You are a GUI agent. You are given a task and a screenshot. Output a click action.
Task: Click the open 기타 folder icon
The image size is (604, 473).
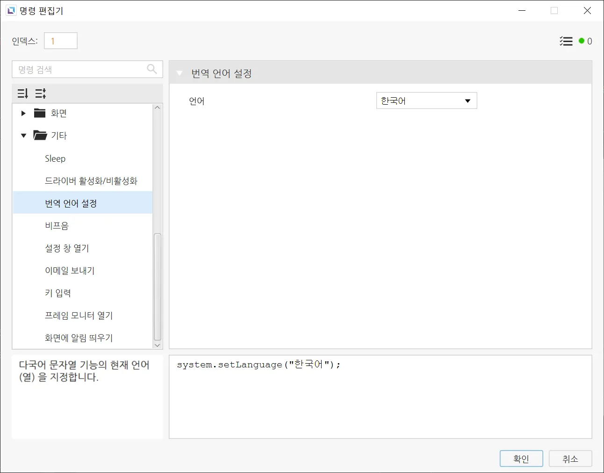pos(40,136)
